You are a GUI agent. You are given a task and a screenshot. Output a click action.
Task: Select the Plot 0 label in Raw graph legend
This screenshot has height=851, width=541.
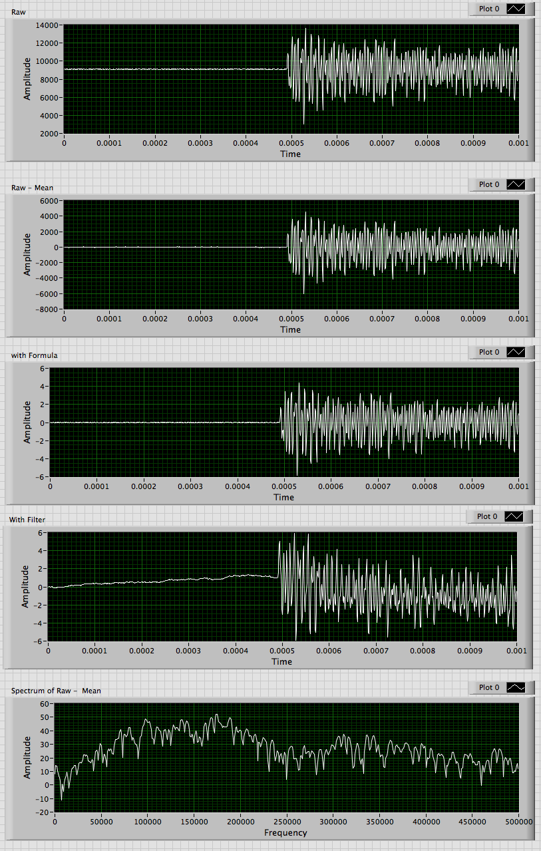pos(489,9)
